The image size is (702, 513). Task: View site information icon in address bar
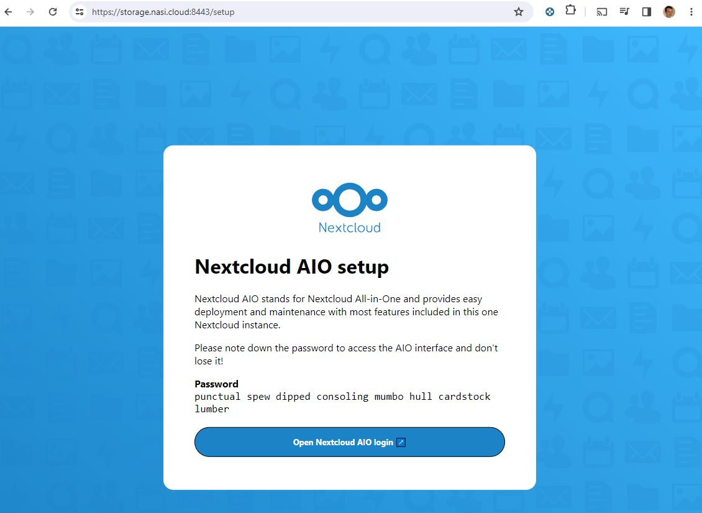[x=80, y=12]
